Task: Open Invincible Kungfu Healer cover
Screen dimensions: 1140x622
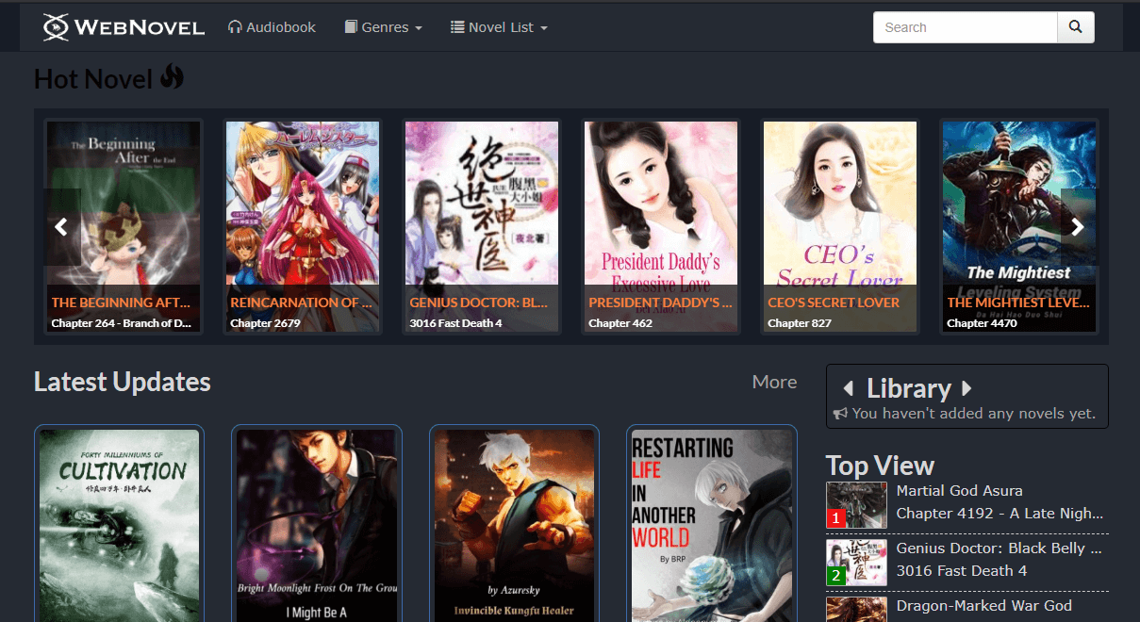Action: pos(515,525)
